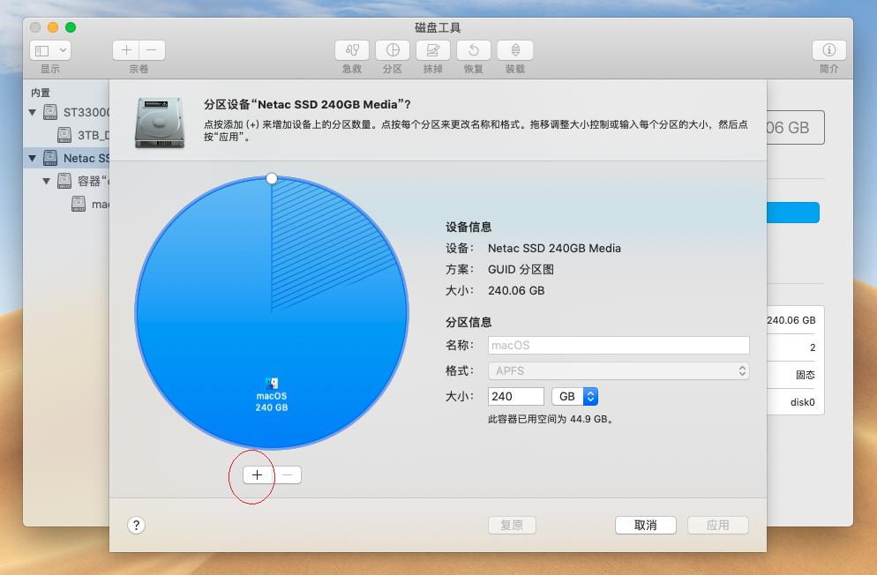Viewport: 877px width, 575px height.
Task: Expand the 容器 disclosure triangle
Action: point(47,181)
